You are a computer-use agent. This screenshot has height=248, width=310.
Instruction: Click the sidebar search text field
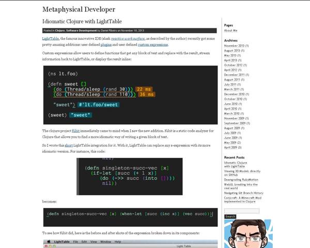241,211
